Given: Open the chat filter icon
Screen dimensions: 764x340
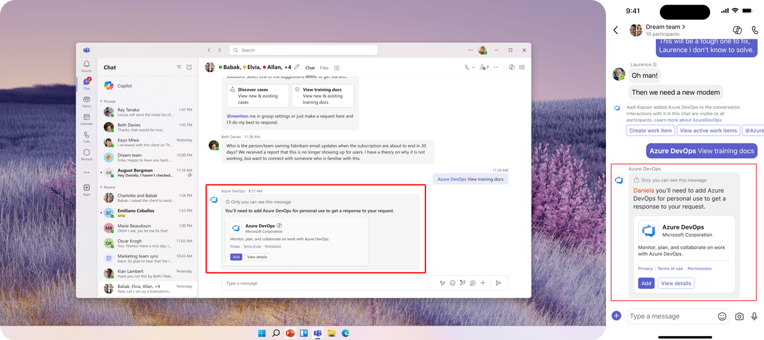Looking at the screenshot, I should click(x=178, y=67).
